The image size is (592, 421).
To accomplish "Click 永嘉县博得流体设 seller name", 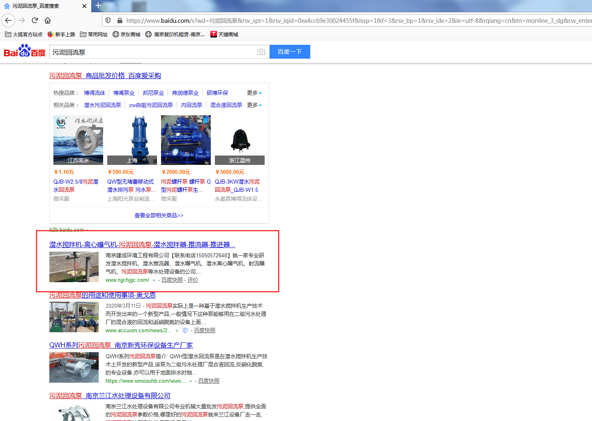I will click(x=239, y=199).
